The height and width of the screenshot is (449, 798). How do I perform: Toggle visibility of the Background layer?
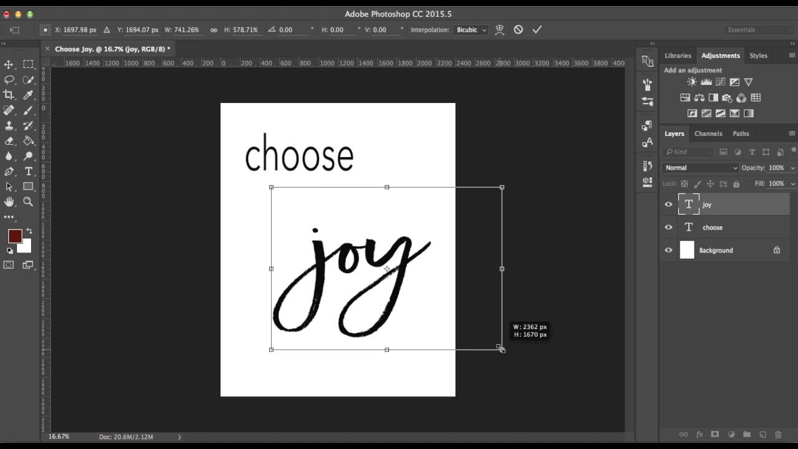[668, 250]
